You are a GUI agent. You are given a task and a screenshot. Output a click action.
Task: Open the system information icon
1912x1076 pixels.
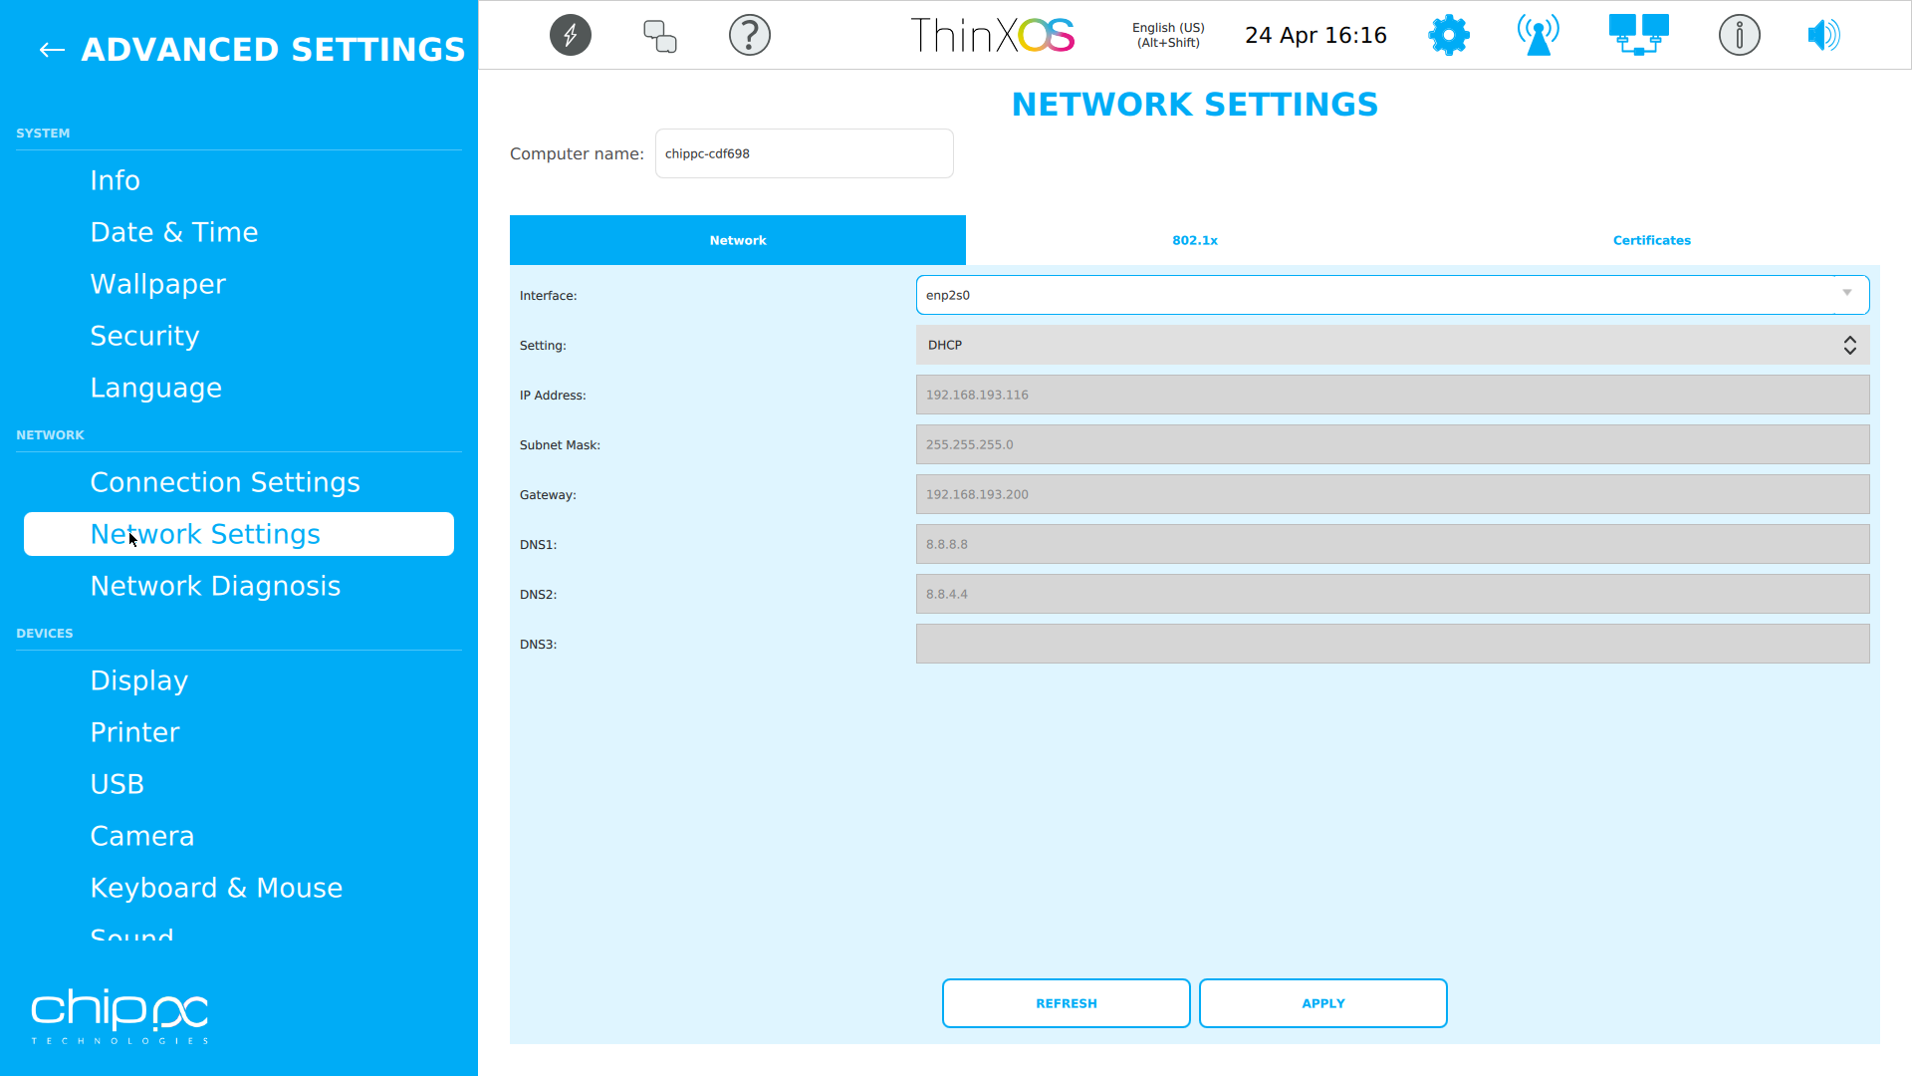(1739, 35)
